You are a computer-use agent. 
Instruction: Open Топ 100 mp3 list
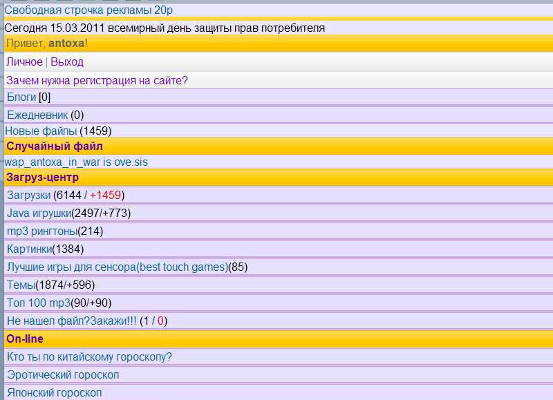click(39, 303)
